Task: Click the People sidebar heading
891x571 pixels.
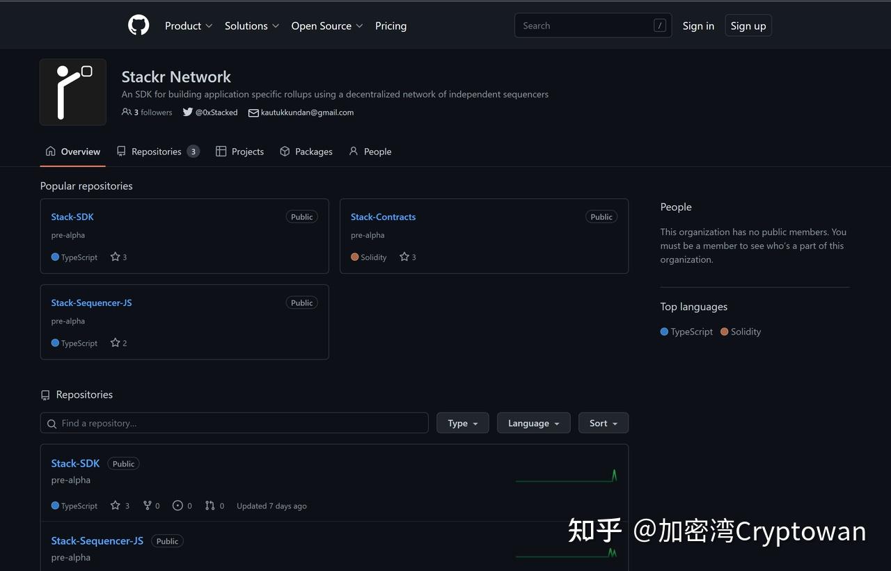Action: 676,207
